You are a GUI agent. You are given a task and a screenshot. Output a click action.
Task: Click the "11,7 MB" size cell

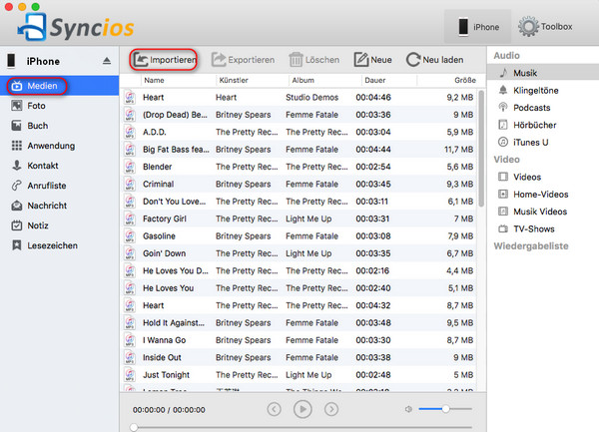pyautogui.click(x=458, y=150)
